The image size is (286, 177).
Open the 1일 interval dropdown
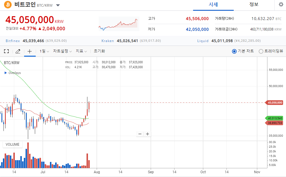[44, 51]
